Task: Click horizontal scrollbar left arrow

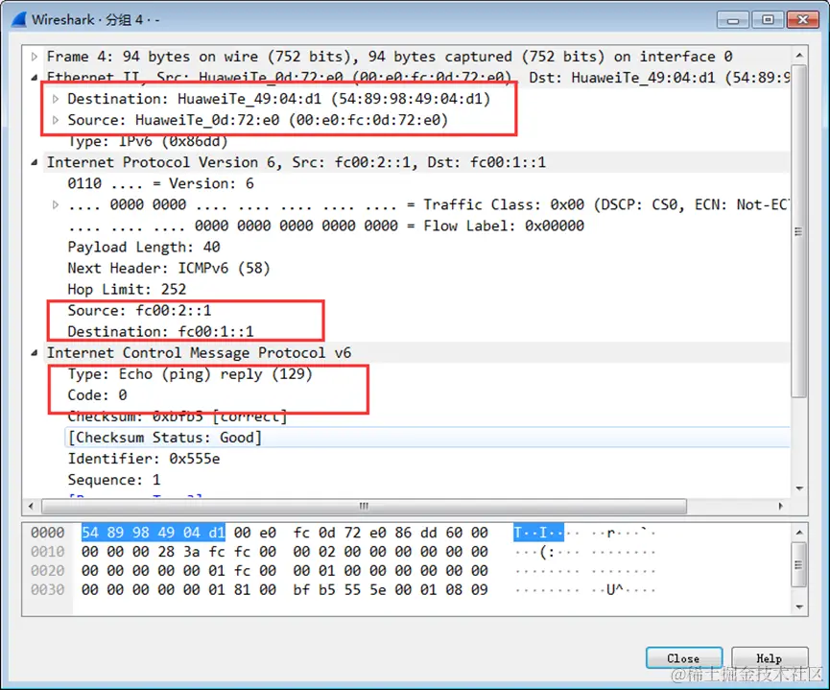Action: pos(31,507)
